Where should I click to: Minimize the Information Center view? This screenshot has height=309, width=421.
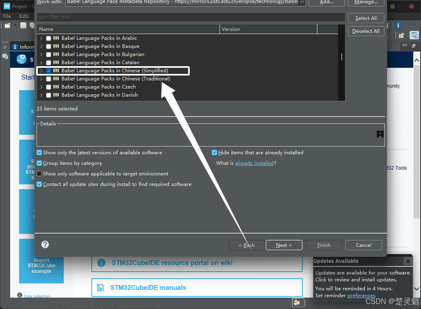click(405, 45)
